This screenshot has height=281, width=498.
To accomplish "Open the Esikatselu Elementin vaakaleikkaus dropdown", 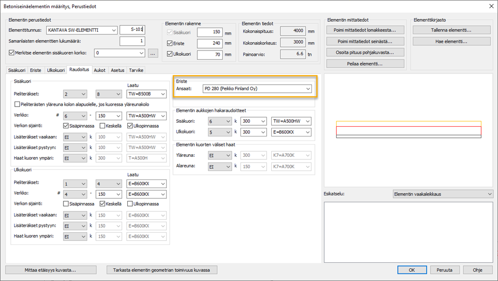I will pyautogui.click(x=443, y=194).
